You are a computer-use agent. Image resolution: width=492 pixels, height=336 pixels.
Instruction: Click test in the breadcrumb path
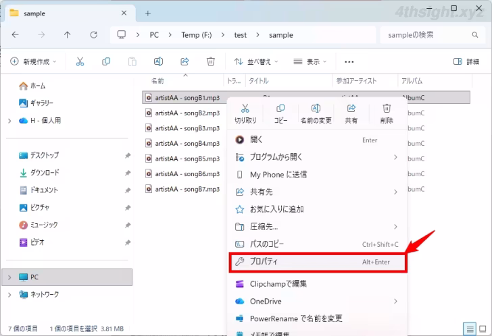click(x=241, y=35)
